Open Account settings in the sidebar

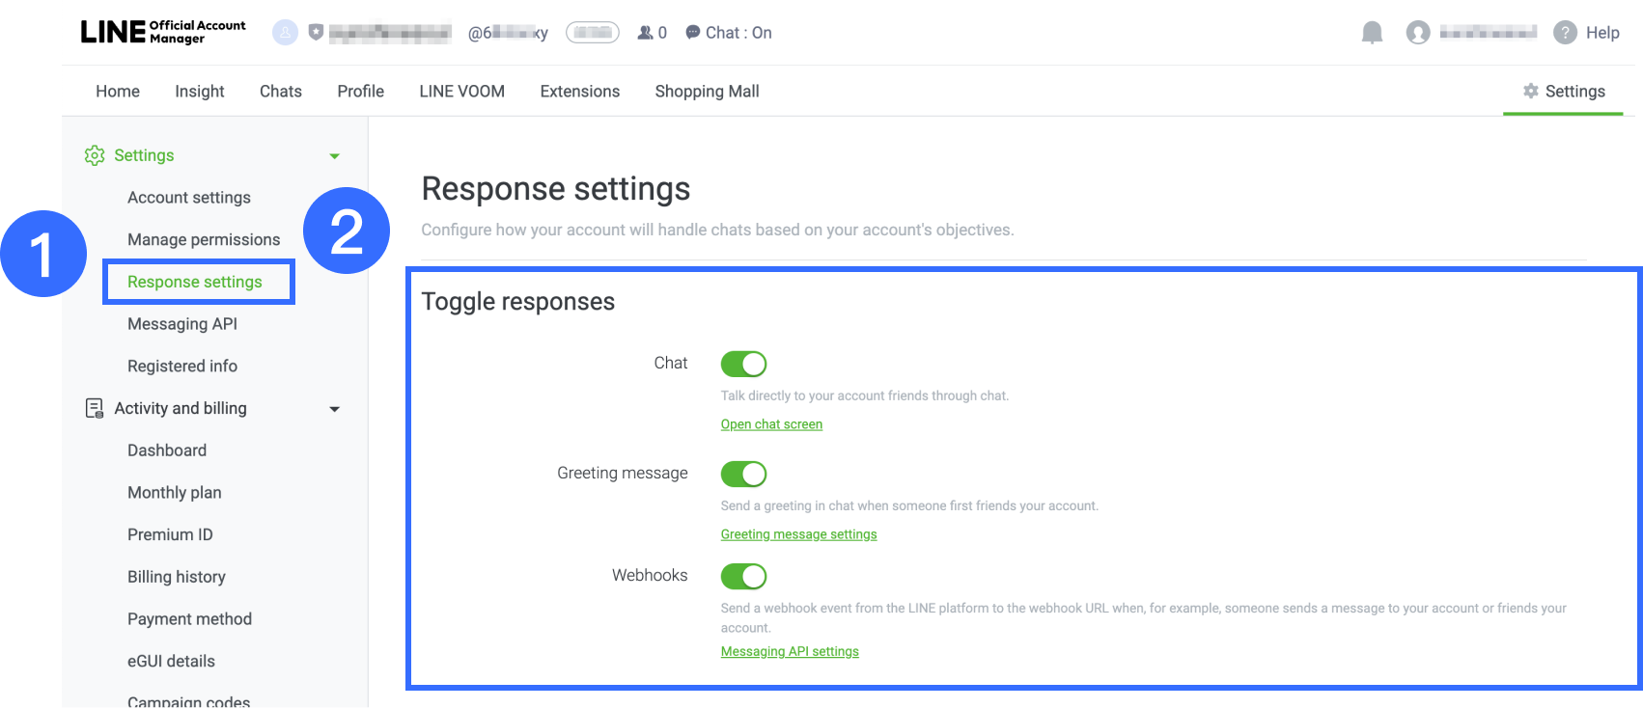[x=189, y=197]
